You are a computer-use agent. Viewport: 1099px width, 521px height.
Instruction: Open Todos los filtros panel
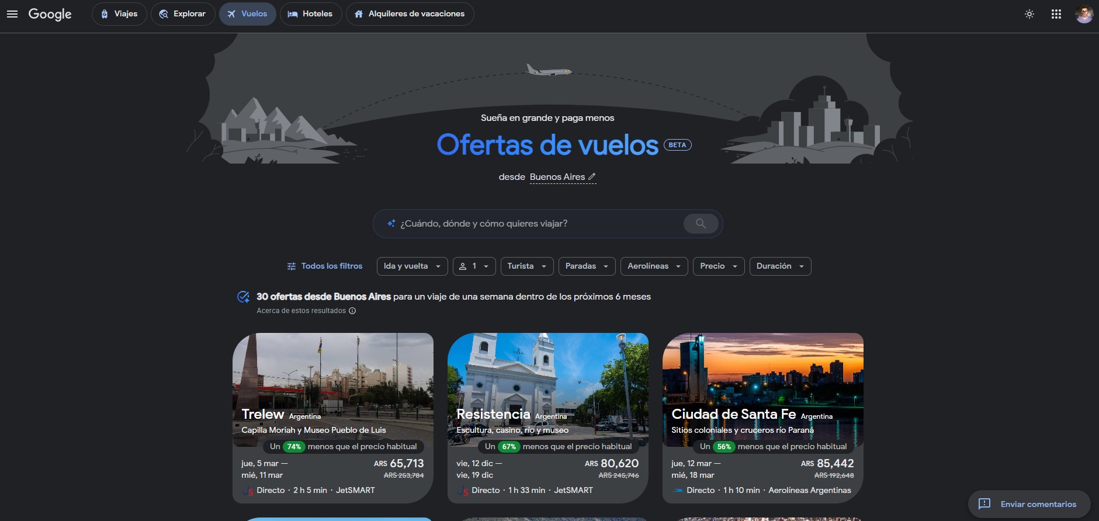tap(325, 266)
